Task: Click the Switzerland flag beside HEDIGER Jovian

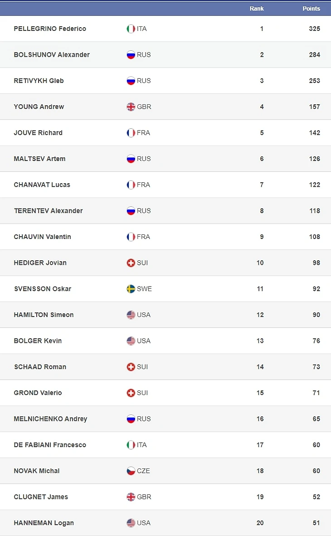Action: pyautogui.click(x=131, y=263)
